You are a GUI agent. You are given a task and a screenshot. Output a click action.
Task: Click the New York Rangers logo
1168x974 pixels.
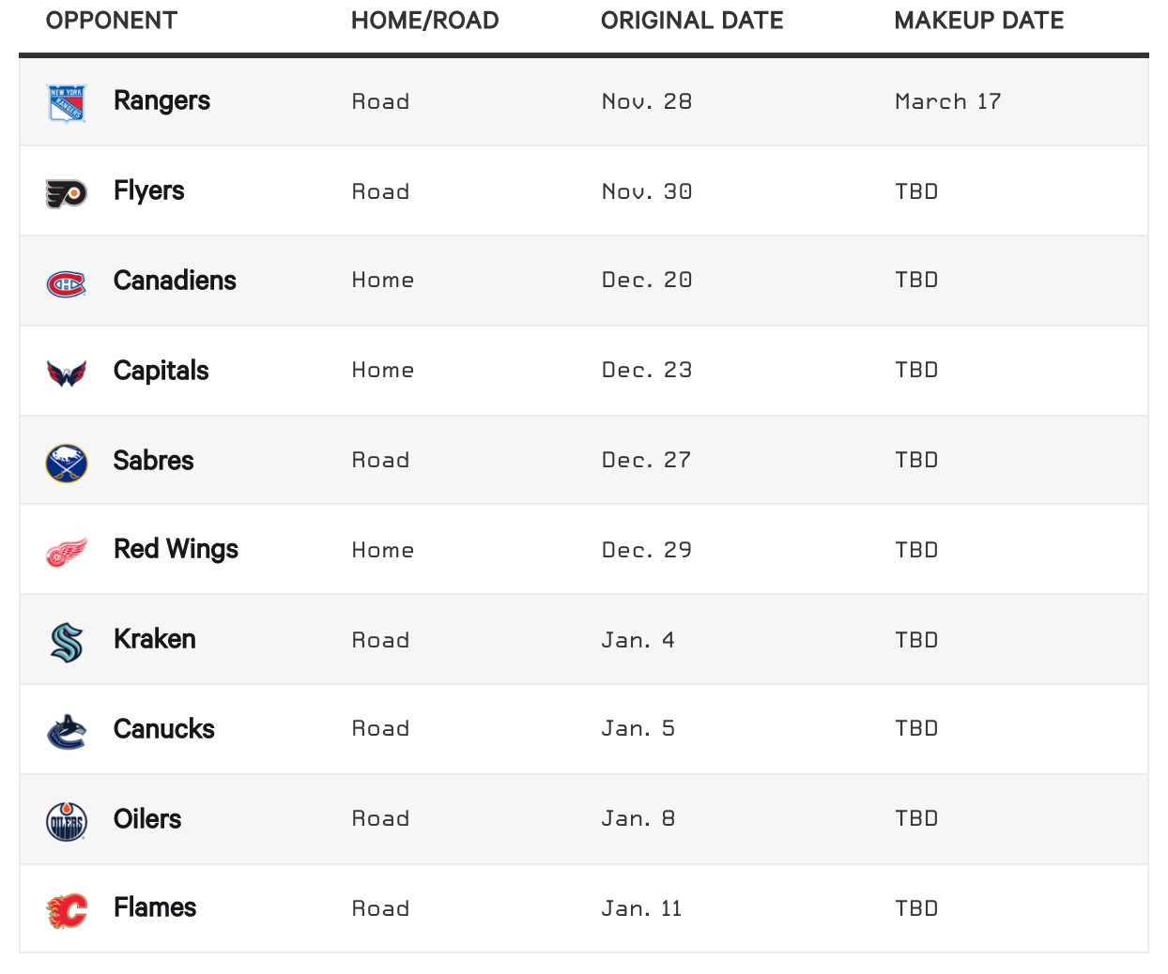click(67, 102)
